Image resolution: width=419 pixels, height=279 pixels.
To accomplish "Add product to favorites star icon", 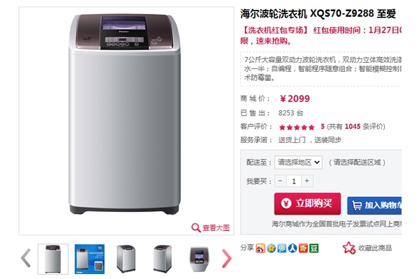I will [348, 248].
